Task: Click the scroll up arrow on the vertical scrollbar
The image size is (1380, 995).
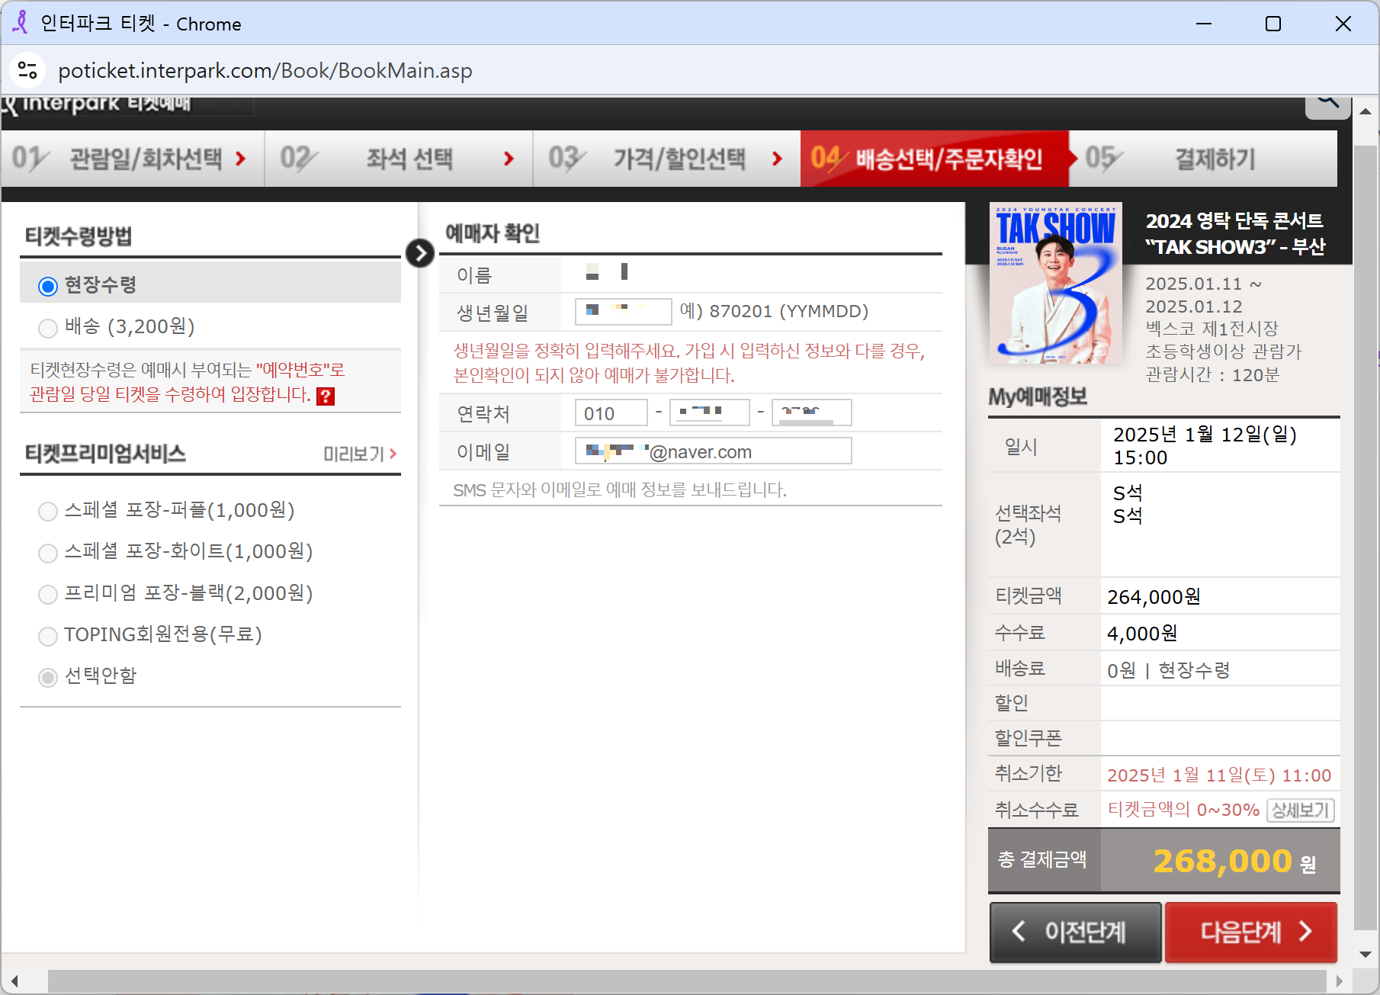Action: pyautogui.click(x=1366, y=111)
